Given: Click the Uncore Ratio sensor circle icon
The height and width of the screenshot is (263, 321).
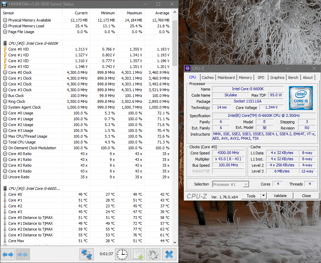Looking at the screenshot, I should pyautogui.click(x=5, y=177).
